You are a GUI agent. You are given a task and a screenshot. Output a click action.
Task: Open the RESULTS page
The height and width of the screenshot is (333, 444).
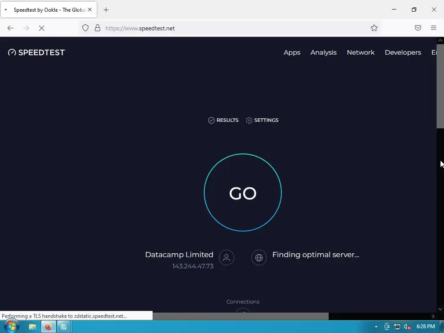223,120
